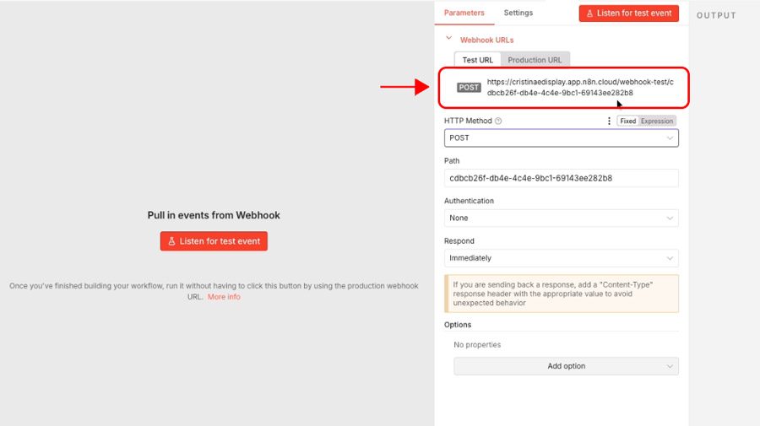The image size is (760, 426).
Task: Expand the HTTP Method POST dropdown
Action: tap(561, 138)
